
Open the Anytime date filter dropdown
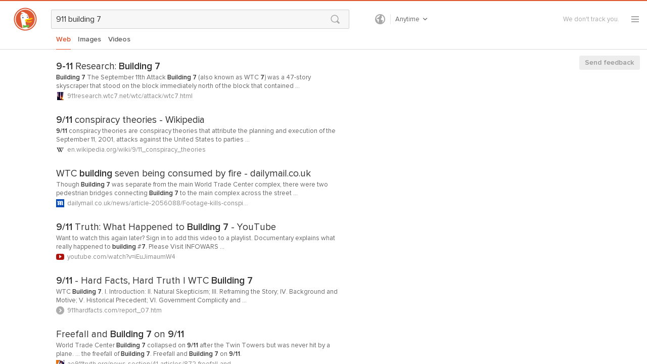411,19
